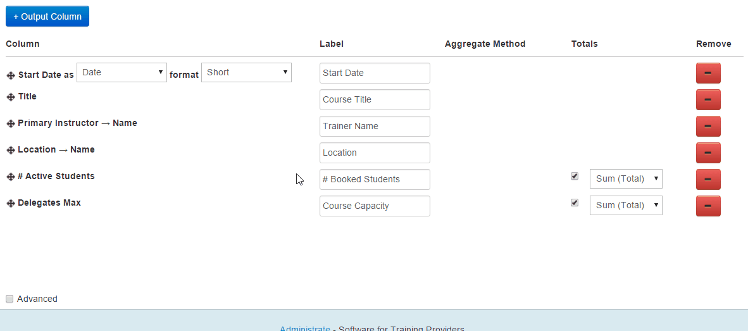Click the Title column name
Image resolution: width=748 pixels, height=331 pixels.
pyautogui.click(x=27, y=96)
